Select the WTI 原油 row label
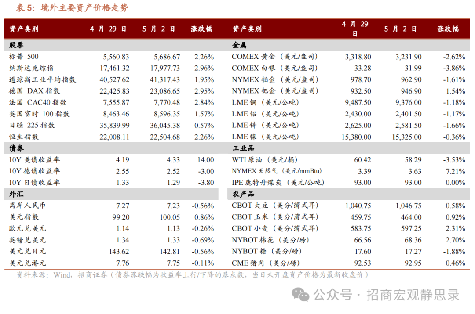 click(265, 160)
